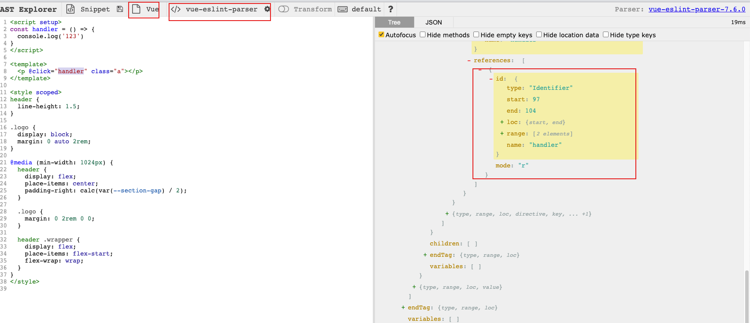Switch to the JSON tab
The width and height of the screenshot is (750, 323).
pos(433,22)
